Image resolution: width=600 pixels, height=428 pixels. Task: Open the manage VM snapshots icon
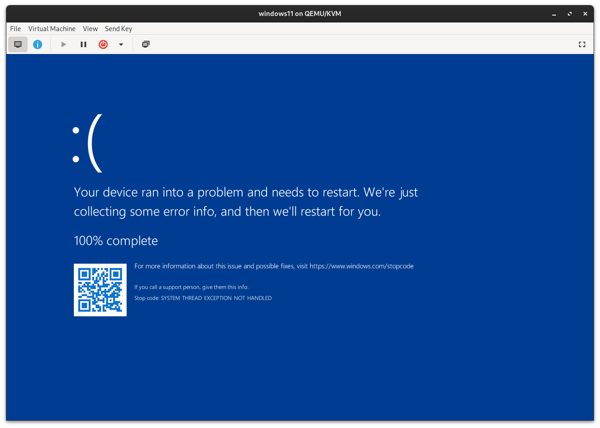(145, 44)
